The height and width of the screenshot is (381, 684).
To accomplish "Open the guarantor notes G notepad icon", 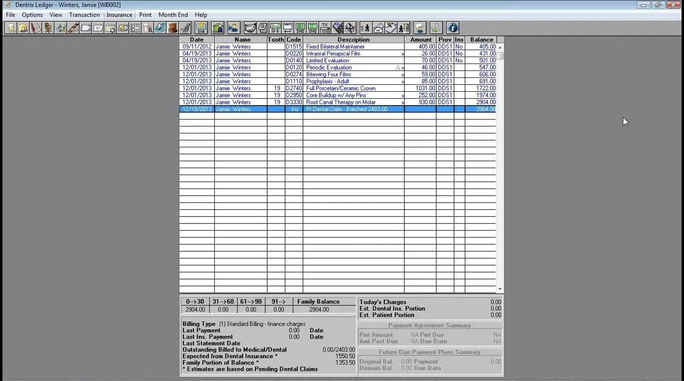I will click(x=262, y=28).
